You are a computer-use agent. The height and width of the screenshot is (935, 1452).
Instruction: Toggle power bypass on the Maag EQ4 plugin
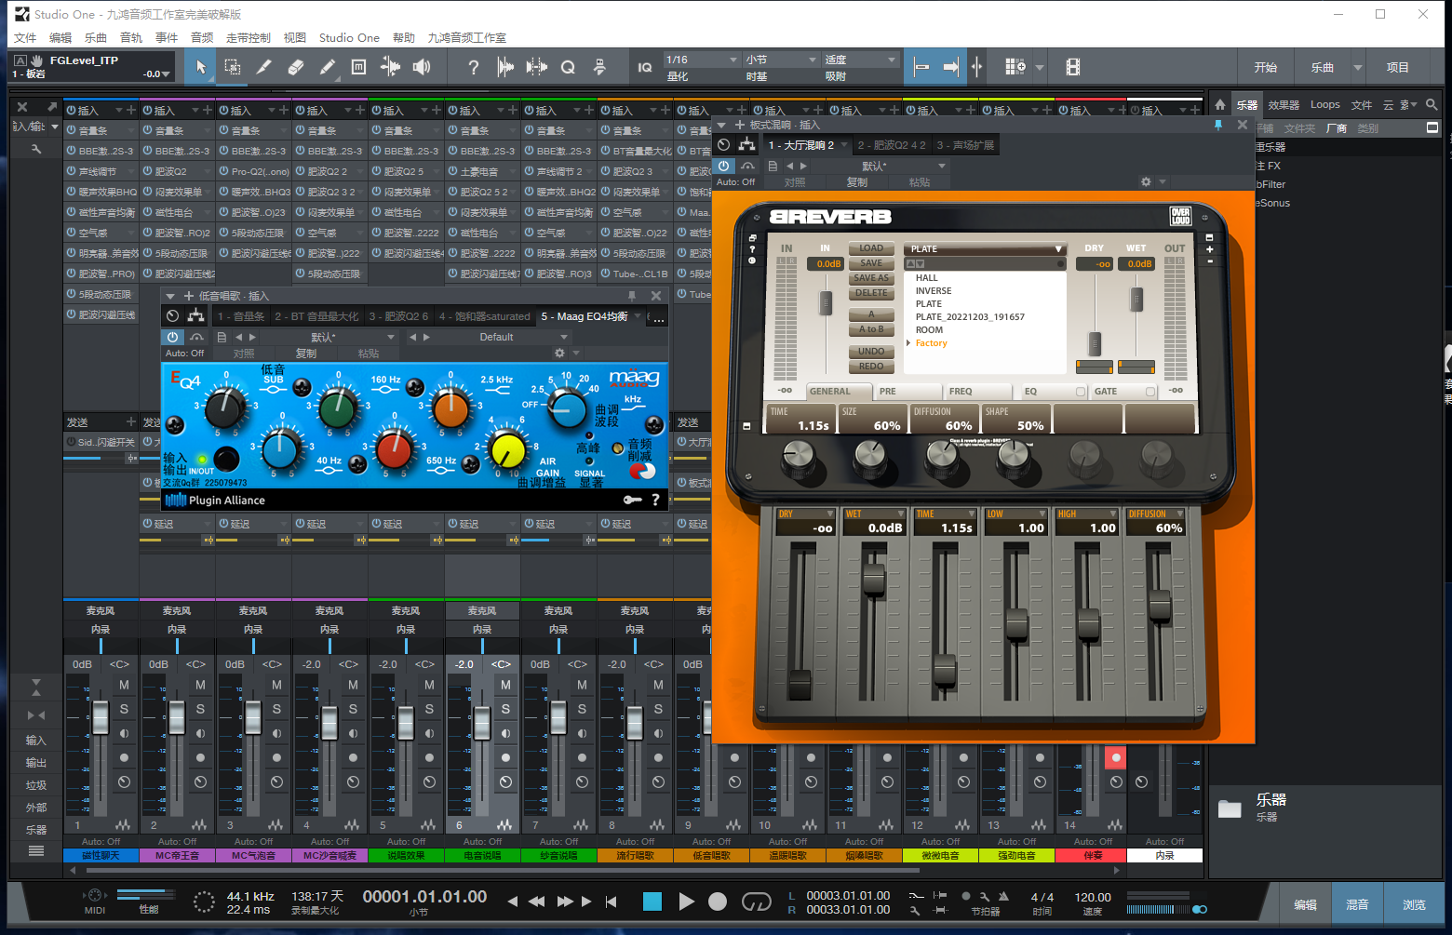tap(172, 337)
